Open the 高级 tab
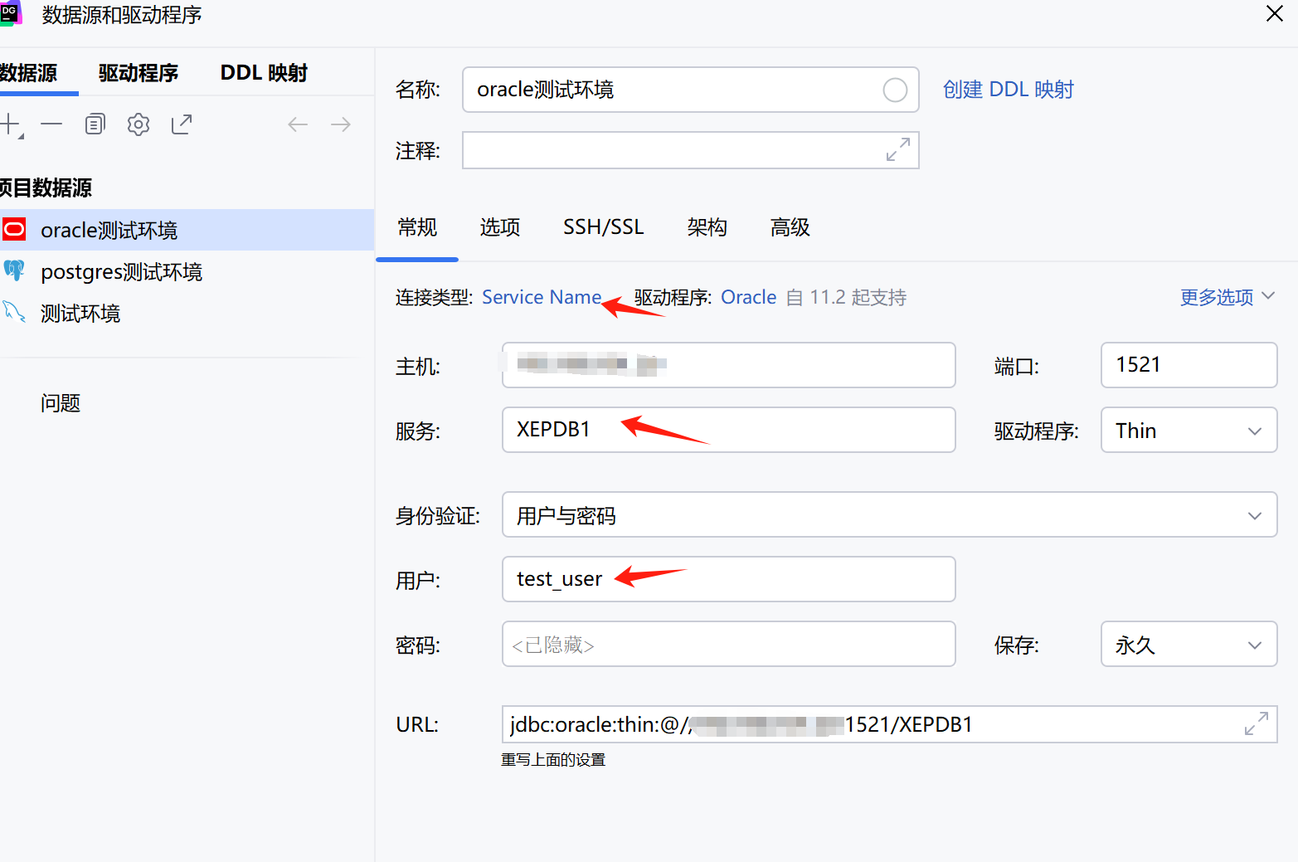Viewport: 1298px width, 862px height. [790, 227]
